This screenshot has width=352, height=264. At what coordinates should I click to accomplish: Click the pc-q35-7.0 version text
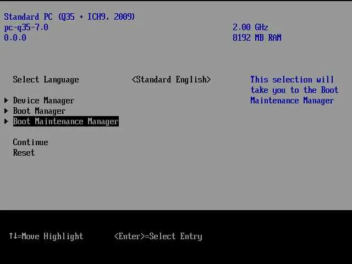click(x=26, y=28)
